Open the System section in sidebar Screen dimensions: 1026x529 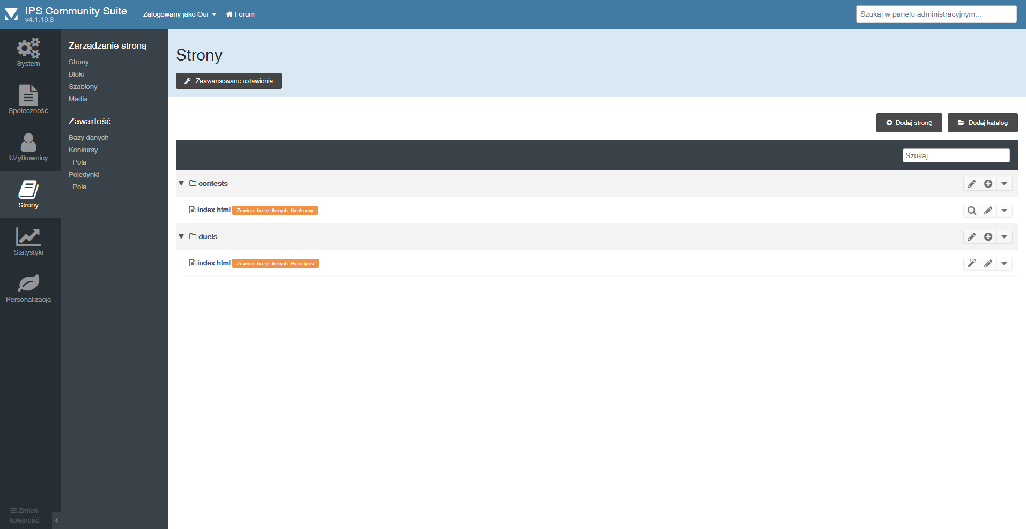(28, 53)
